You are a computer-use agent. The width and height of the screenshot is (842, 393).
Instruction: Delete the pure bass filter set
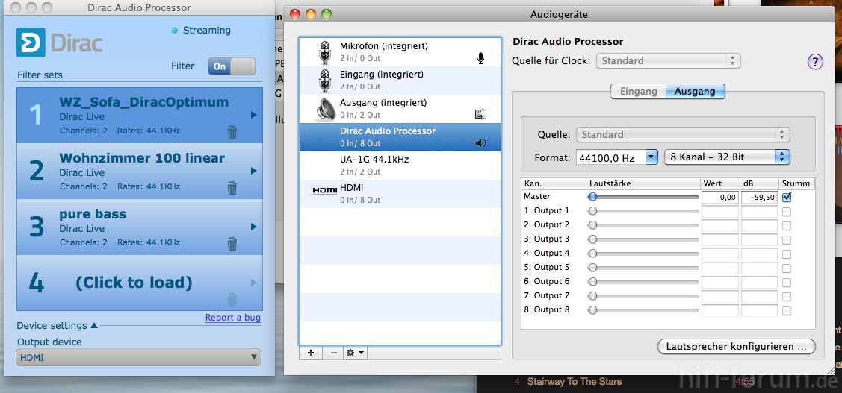pos(232,244)
